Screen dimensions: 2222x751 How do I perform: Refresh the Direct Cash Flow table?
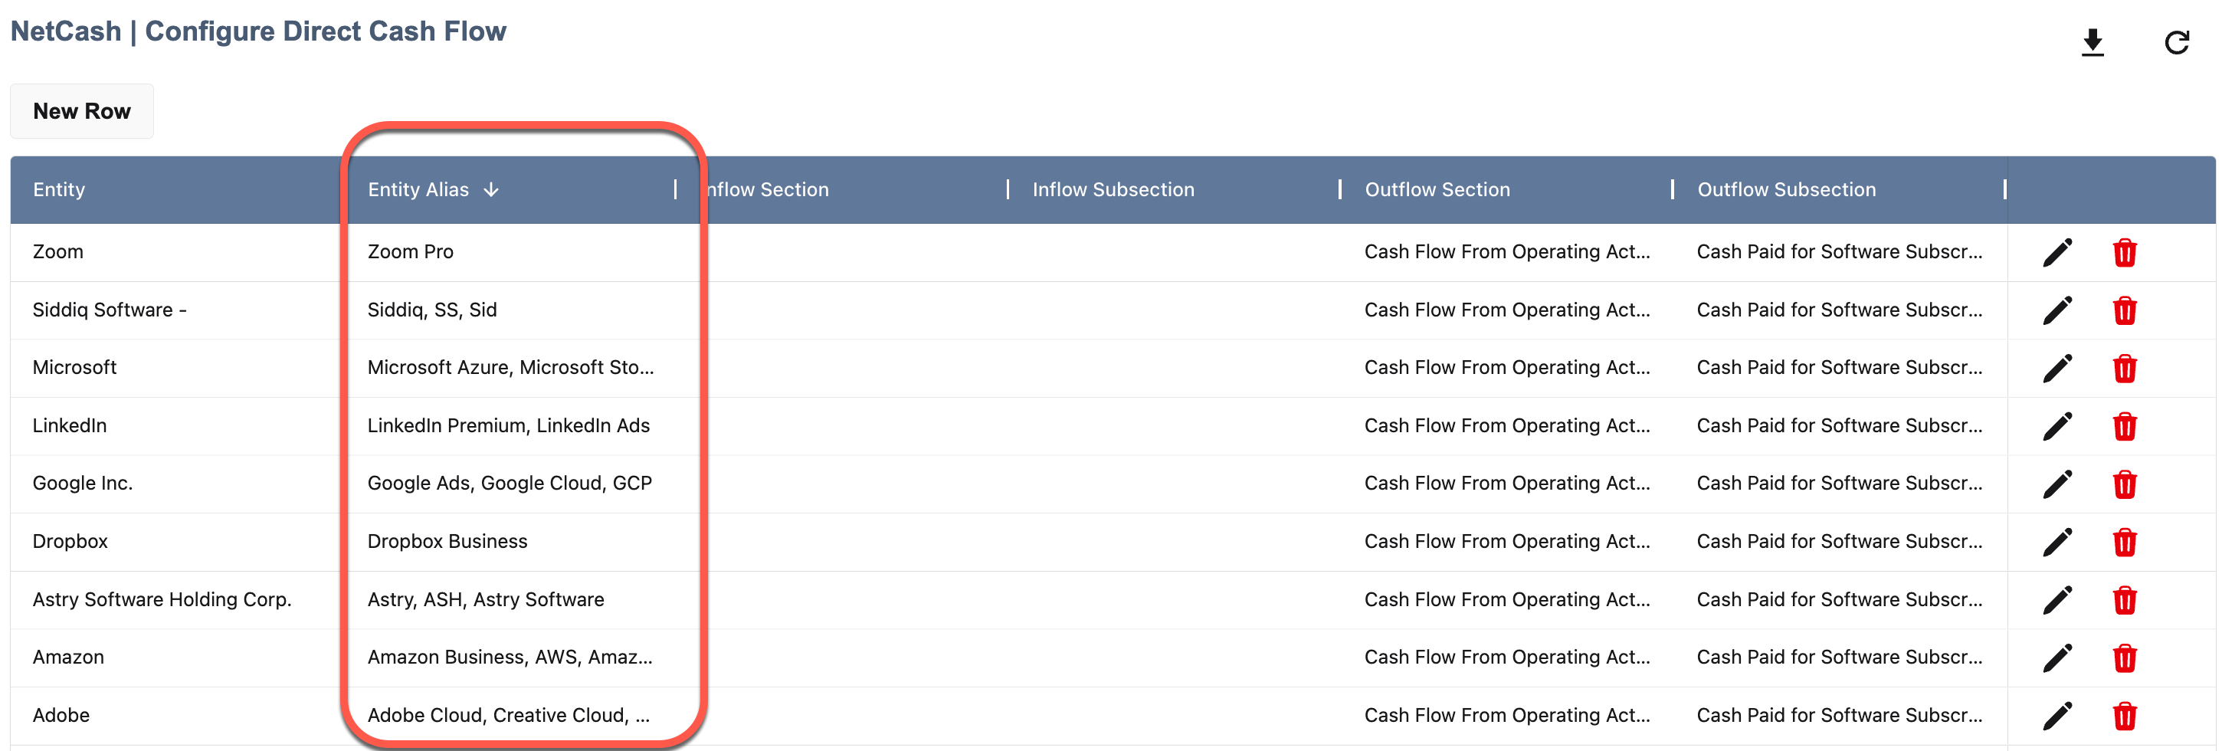(x=2177, y=42)
